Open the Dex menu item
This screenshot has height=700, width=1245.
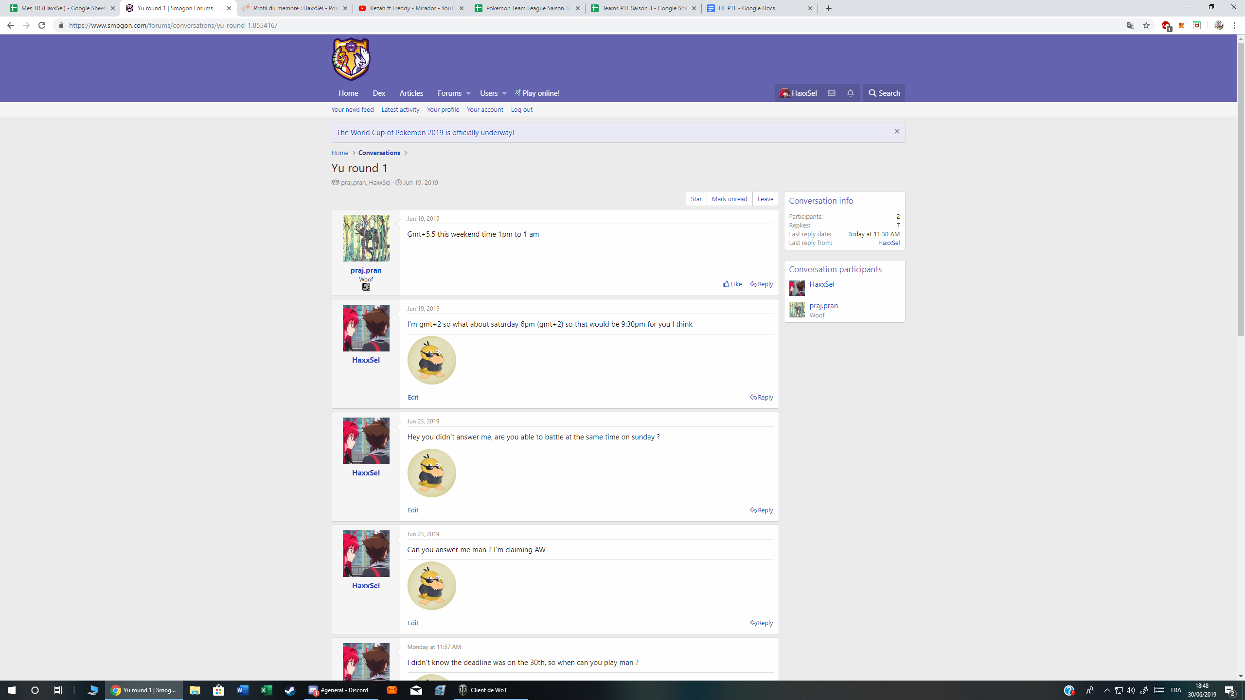click(x=378, y=93)
